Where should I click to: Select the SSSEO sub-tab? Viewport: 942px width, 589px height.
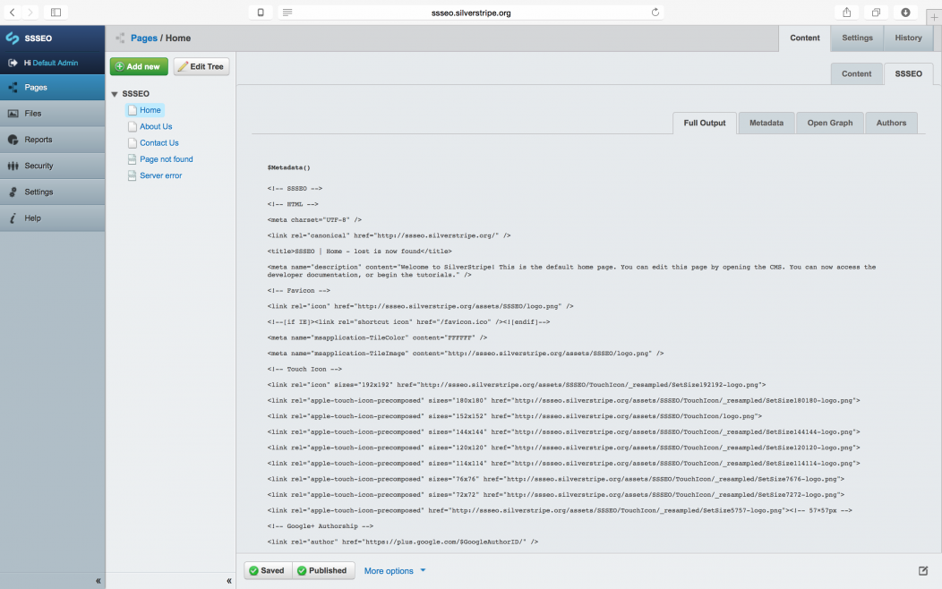pyautogui.click(x=908, y=74)
